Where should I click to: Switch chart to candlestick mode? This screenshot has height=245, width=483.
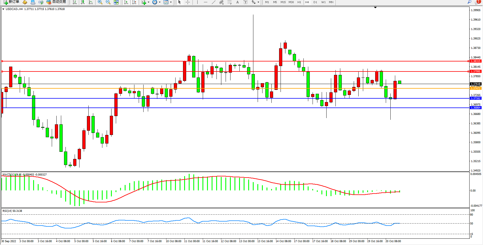pos(83,2)
